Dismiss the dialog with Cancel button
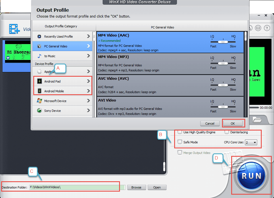 (x=210, y=123)
